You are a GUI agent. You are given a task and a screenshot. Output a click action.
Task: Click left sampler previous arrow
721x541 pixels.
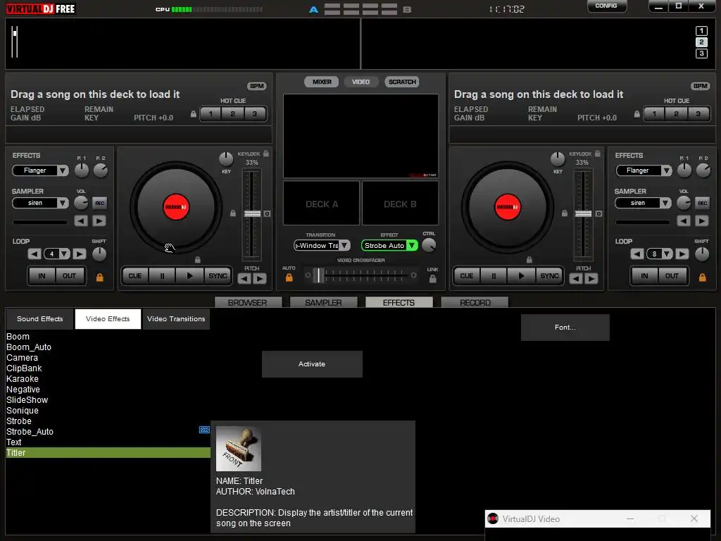tap(82, 220)
